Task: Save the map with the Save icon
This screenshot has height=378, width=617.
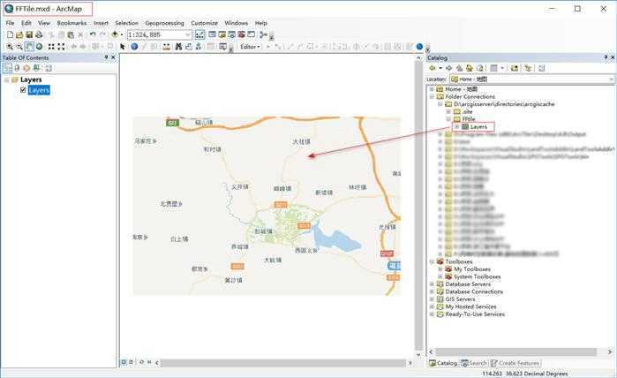Action: (29, 35)
